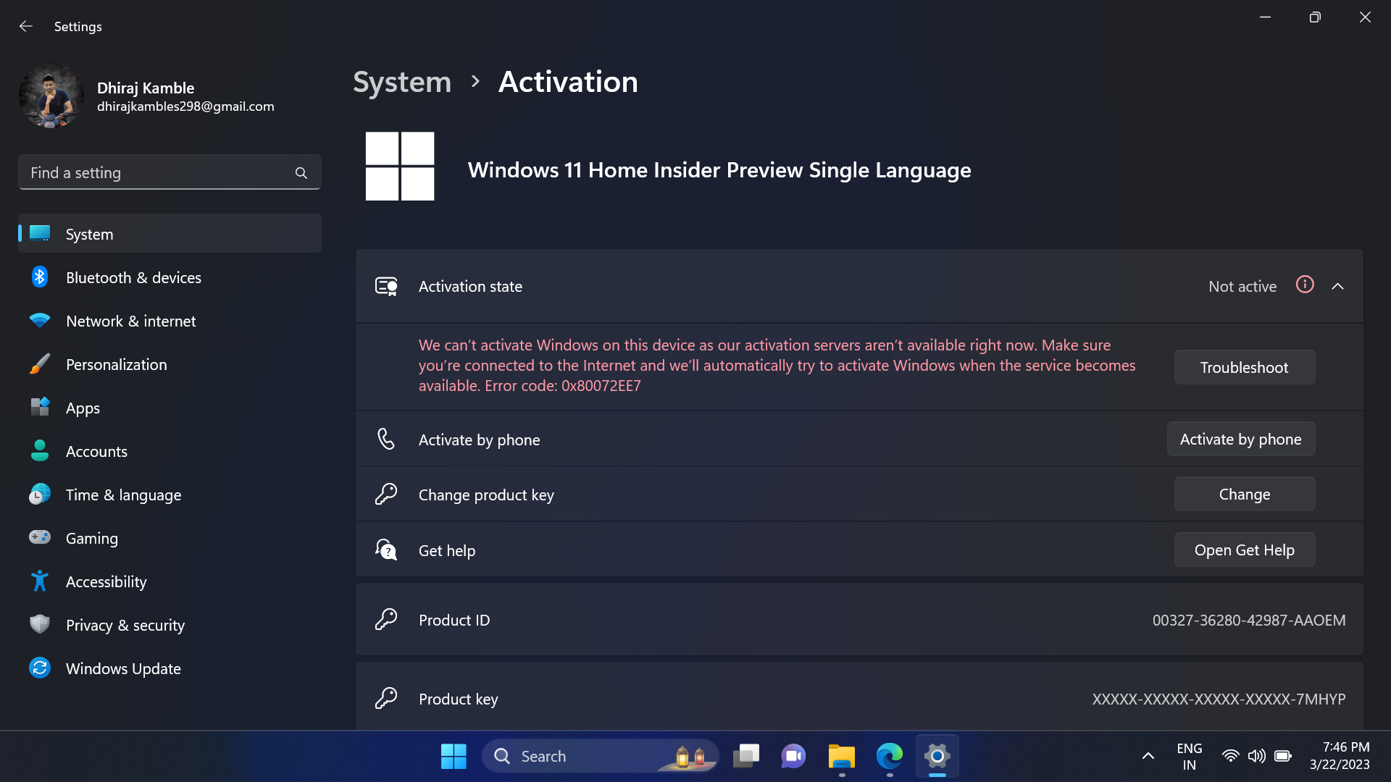Click the Windows Update sync icon
Image resolution: width=1391 pixels, height=782 pixels.
click(x=40, y=668)
